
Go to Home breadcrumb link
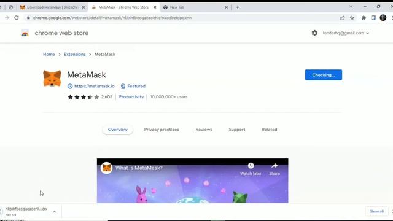(49, 55)
